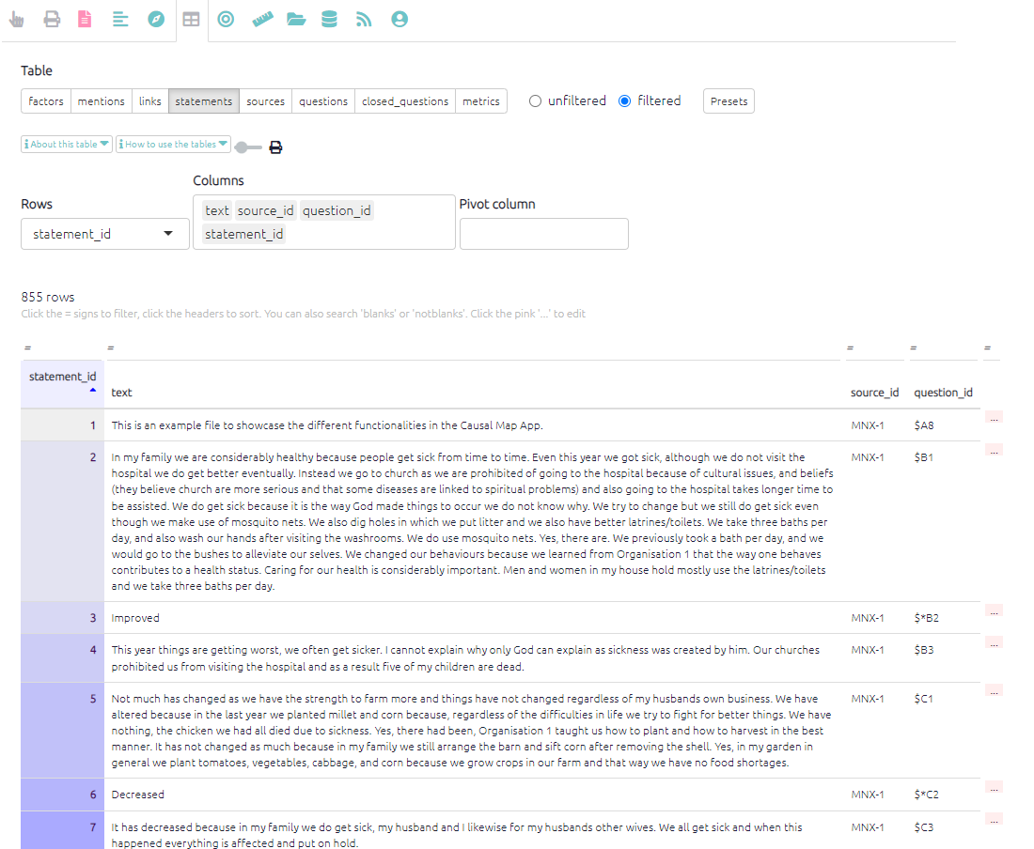1034x849 pixels.
Task: Click the black print icon near the table help
Action: tap(275, 147)
